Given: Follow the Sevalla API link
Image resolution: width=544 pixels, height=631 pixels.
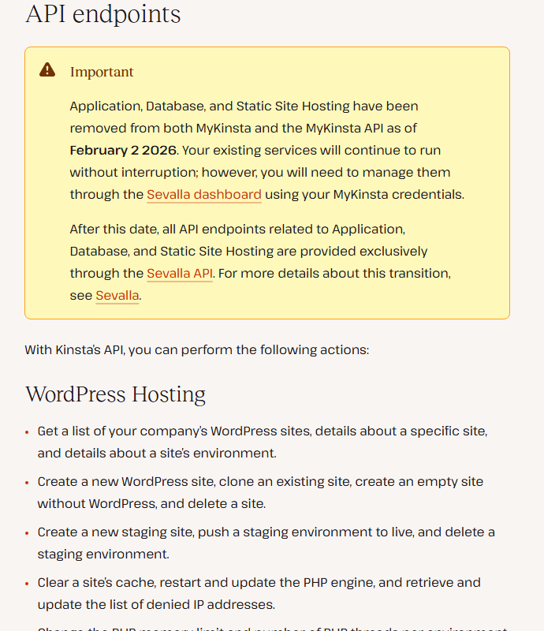Looking at the screenshot, I should click(x=180, y=273).
